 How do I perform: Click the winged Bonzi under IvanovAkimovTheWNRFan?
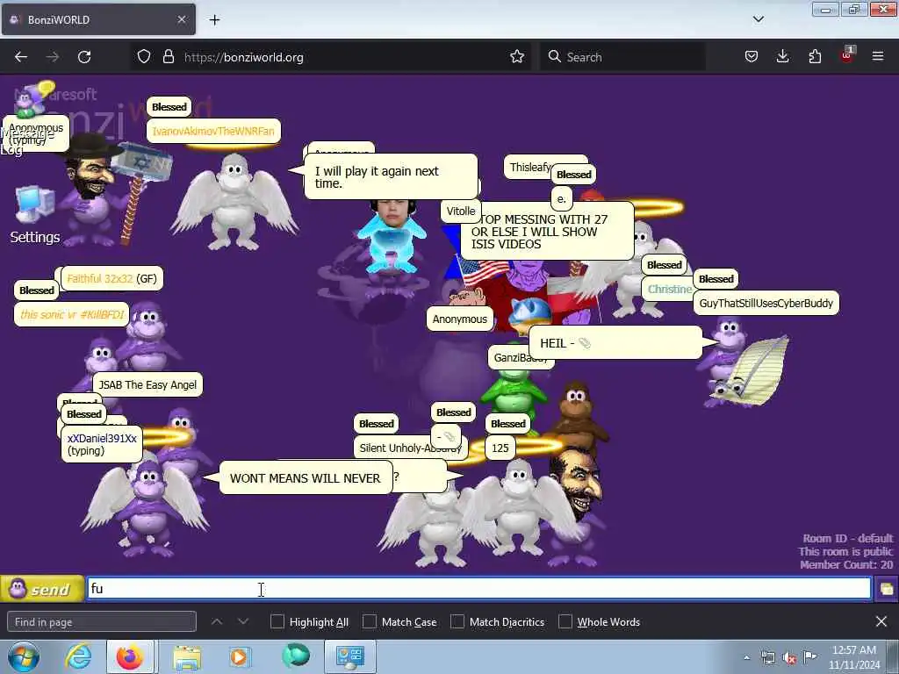point(234,202)
